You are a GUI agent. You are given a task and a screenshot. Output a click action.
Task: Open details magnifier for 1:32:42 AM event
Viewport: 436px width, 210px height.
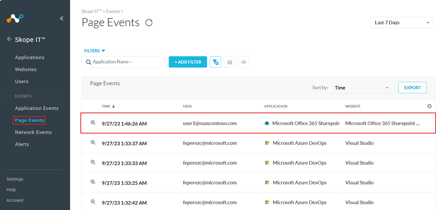coord(93,201)
